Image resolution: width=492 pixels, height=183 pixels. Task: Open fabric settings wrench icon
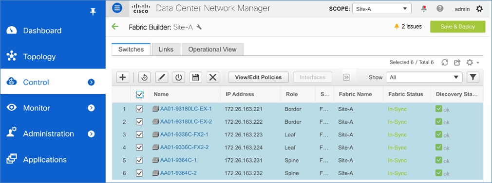point(199,27)
